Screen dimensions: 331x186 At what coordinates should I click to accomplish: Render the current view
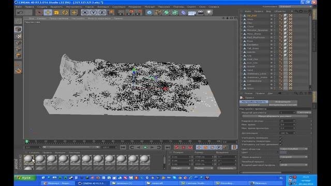point(121,12)
